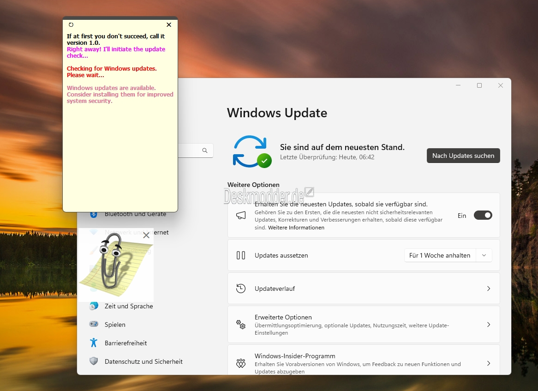Click the accessibility figure icon
The height and width of the screenshot is (391, 538).
pos(94,343)
